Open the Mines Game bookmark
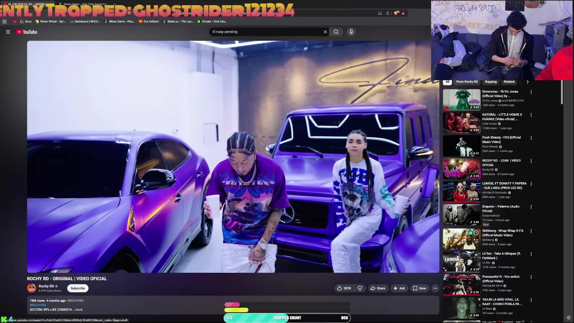The height and width of the screenshot is (323, 574). point(120,21)
